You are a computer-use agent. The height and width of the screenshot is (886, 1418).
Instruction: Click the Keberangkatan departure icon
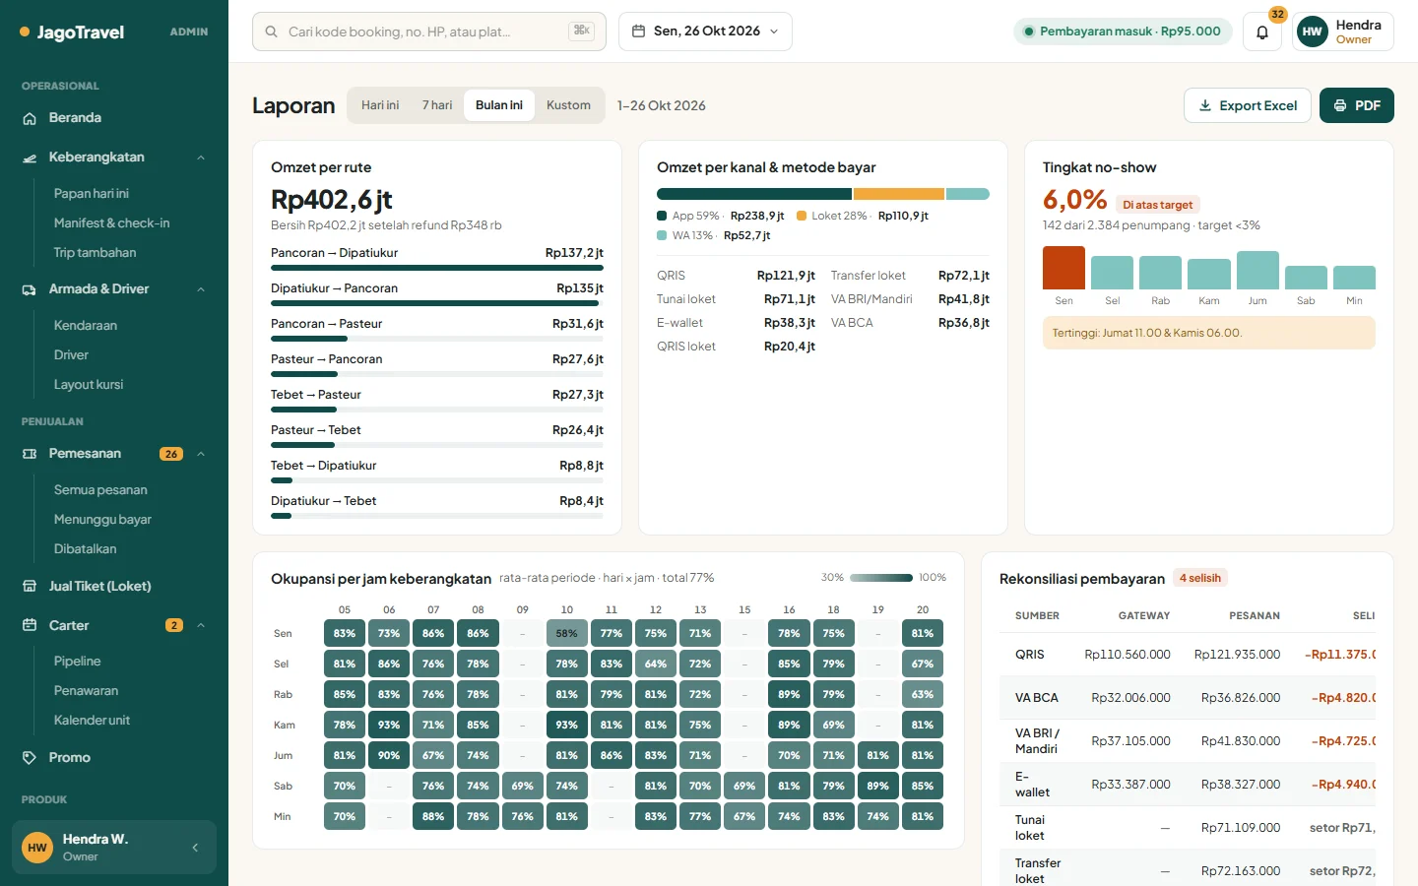click(x=30, y=158)
